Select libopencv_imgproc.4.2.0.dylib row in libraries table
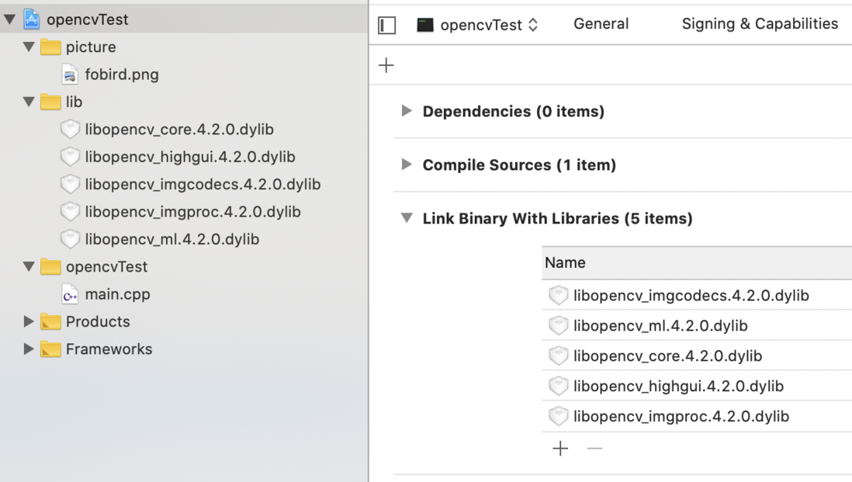This screenshot has width=852, height=482. click(x=697, y=416)
